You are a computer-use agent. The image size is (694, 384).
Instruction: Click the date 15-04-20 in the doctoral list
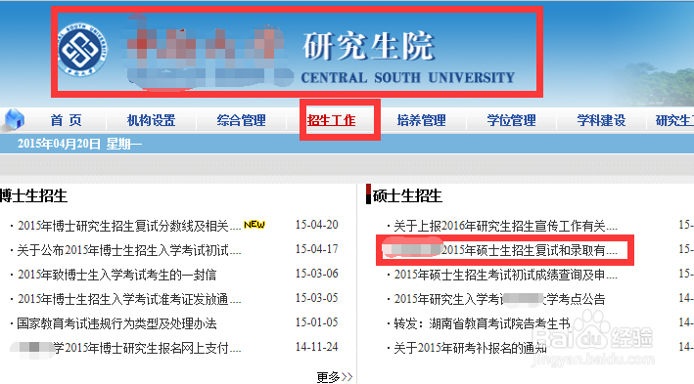[317, 225]
